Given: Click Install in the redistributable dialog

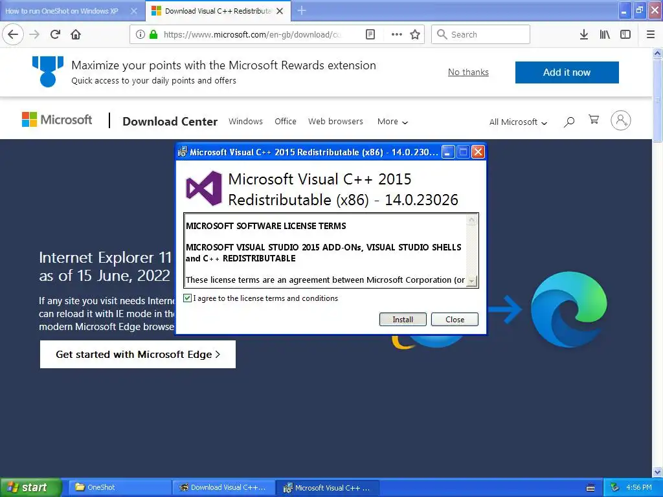Looking at the screenshot, I should click(403, 320).
